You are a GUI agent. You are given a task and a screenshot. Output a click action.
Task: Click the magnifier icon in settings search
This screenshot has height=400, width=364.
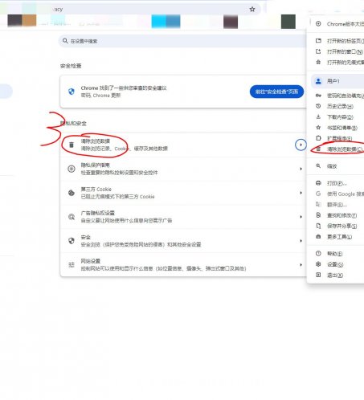point(65,41)
